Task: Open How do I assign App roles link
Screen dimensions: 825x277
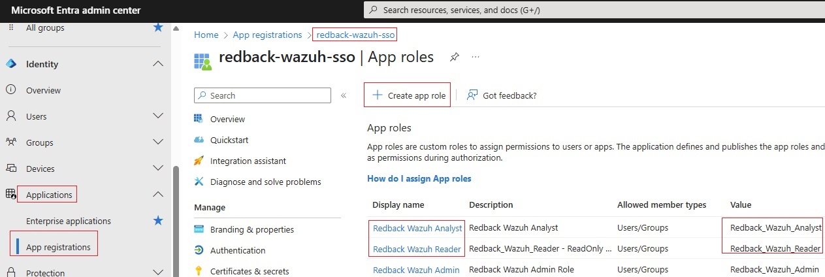Action: tap(419, 178)
